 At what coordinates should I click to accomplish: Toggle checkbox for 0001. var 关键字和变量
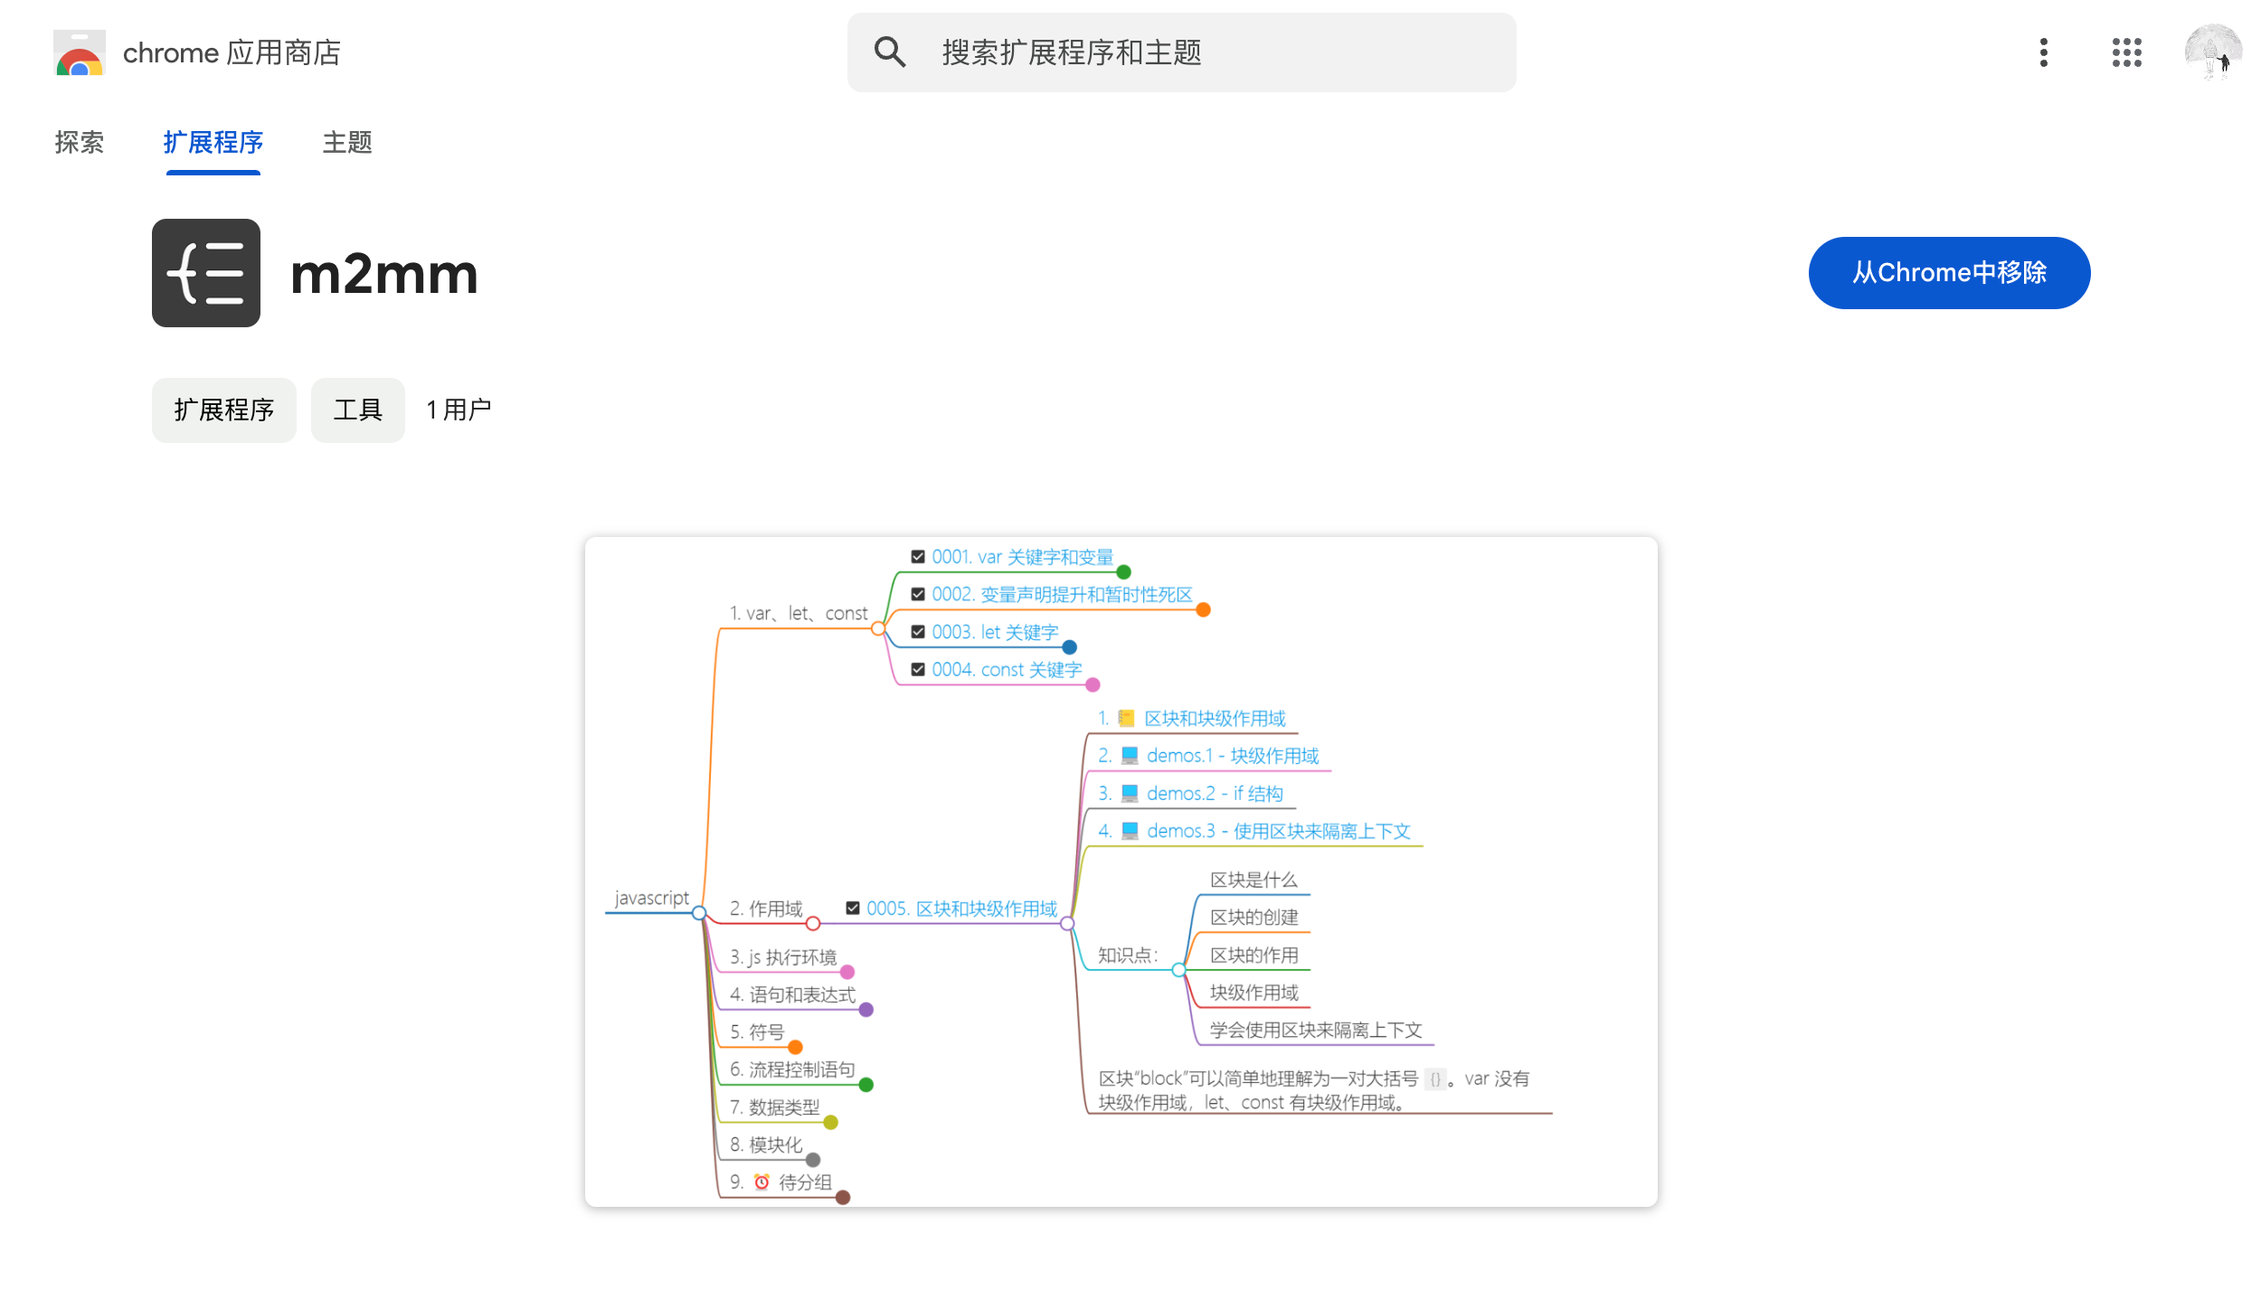918,557
